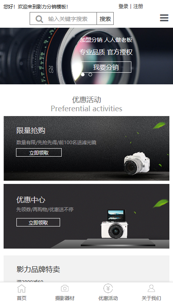Tap the person about-us icon

(x=151, y=288)
